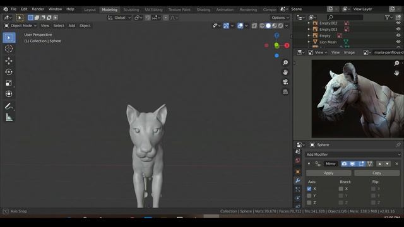Switch to the Sculpting workspace tab
The width and height of the screenshot is (404, 227).
[x=131, y=9]
